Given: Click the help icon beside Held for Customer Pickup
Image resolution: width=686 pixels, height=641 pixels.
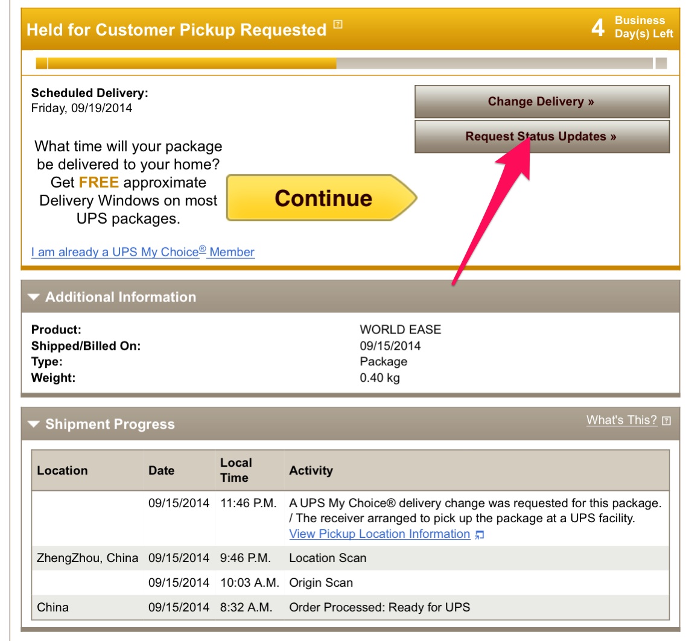Looking at the screenshot, I should 338,24.
